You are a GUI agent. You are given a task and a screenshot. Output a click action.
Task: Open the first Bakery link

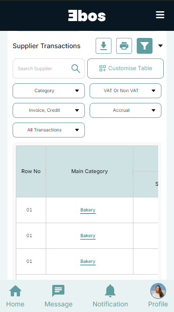[x=88, y=210]
